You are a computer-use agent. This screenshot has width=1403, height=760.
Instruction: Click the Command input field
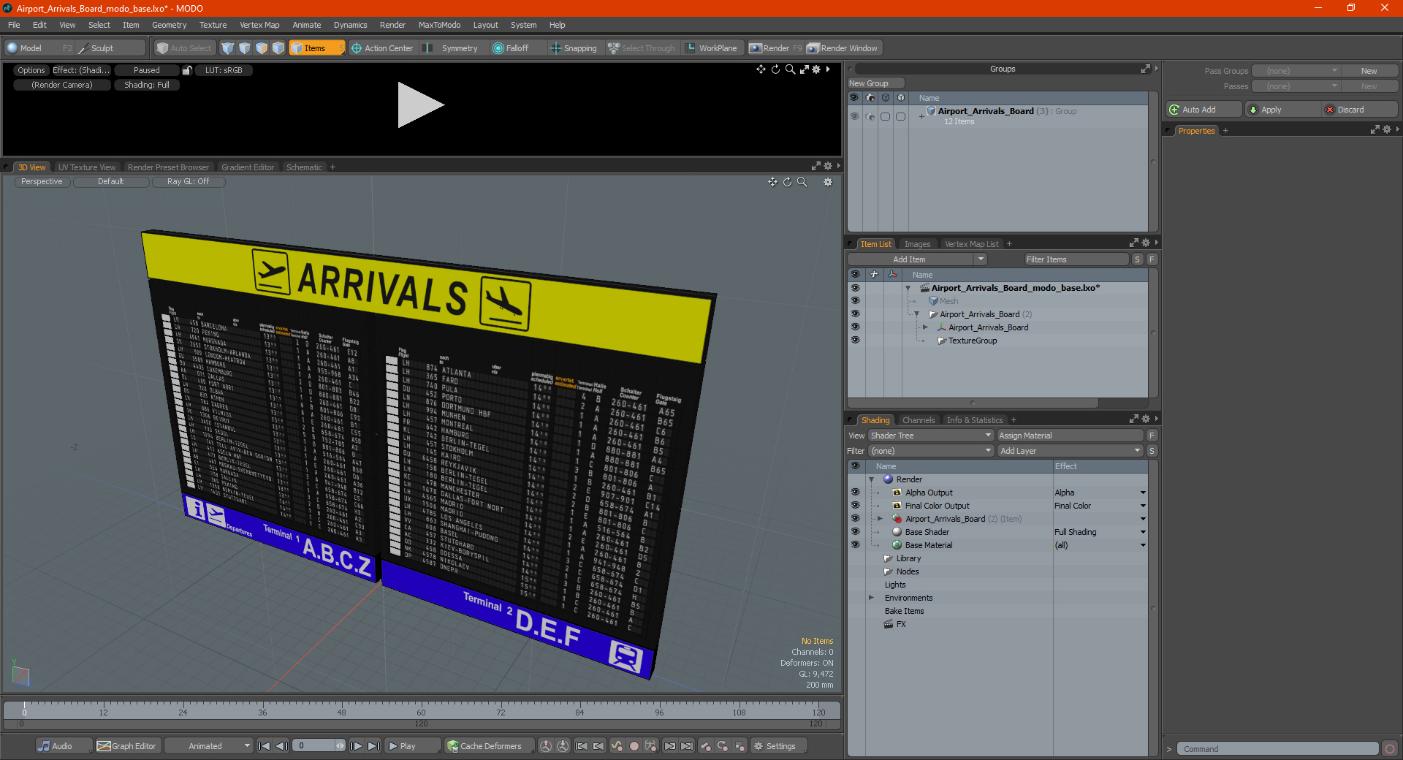click(x=1277, y=749)
